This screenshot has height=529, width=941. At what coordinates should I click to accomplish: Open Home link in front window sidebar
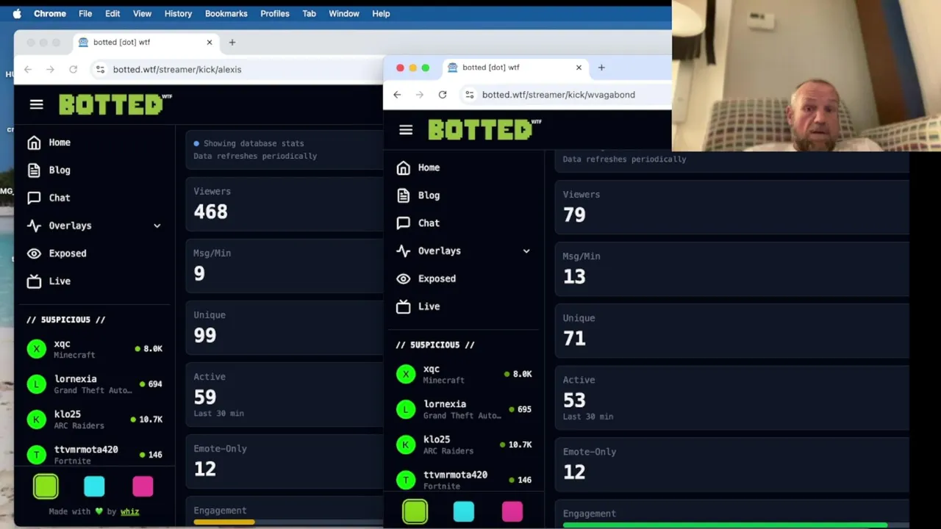429,168
